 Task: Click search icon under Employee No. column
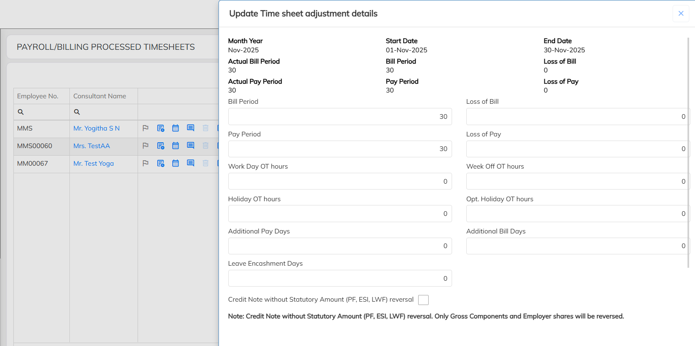(x=20, y=112)
